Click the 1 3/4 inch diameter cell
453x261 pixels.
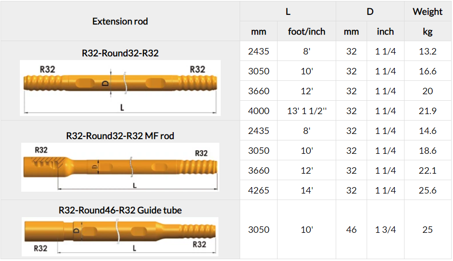click(x=385, y=230)
